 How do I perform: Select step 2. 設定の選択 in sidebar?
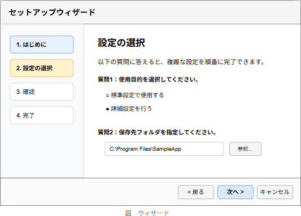[42, 68]
